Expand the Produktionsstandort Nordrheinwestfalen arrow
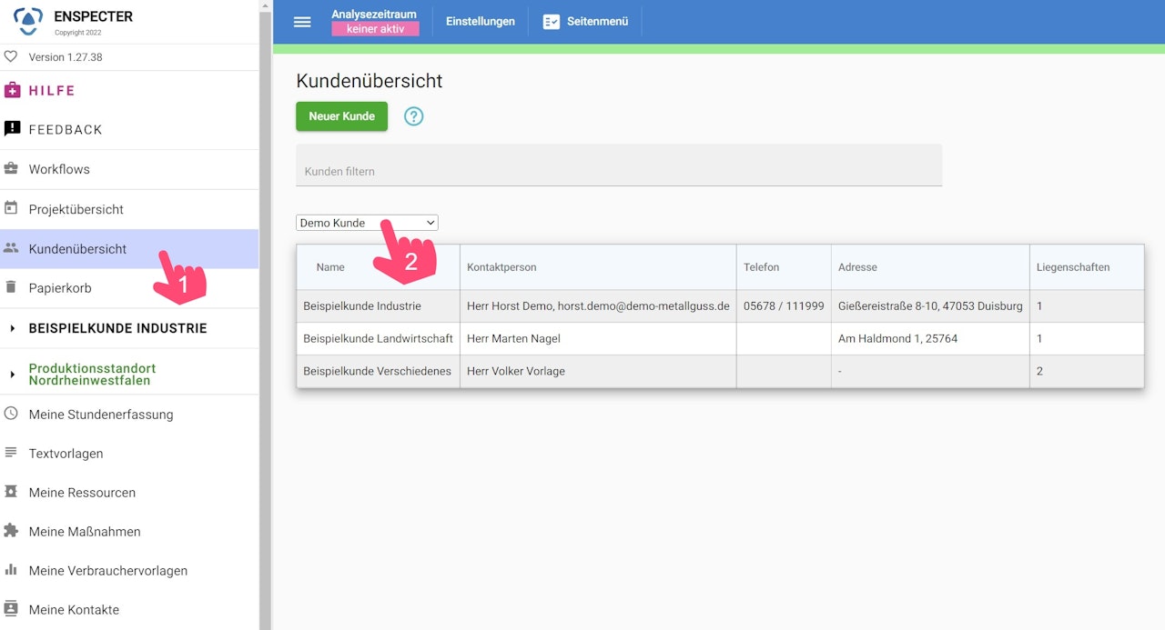 [x=13, y=375]
